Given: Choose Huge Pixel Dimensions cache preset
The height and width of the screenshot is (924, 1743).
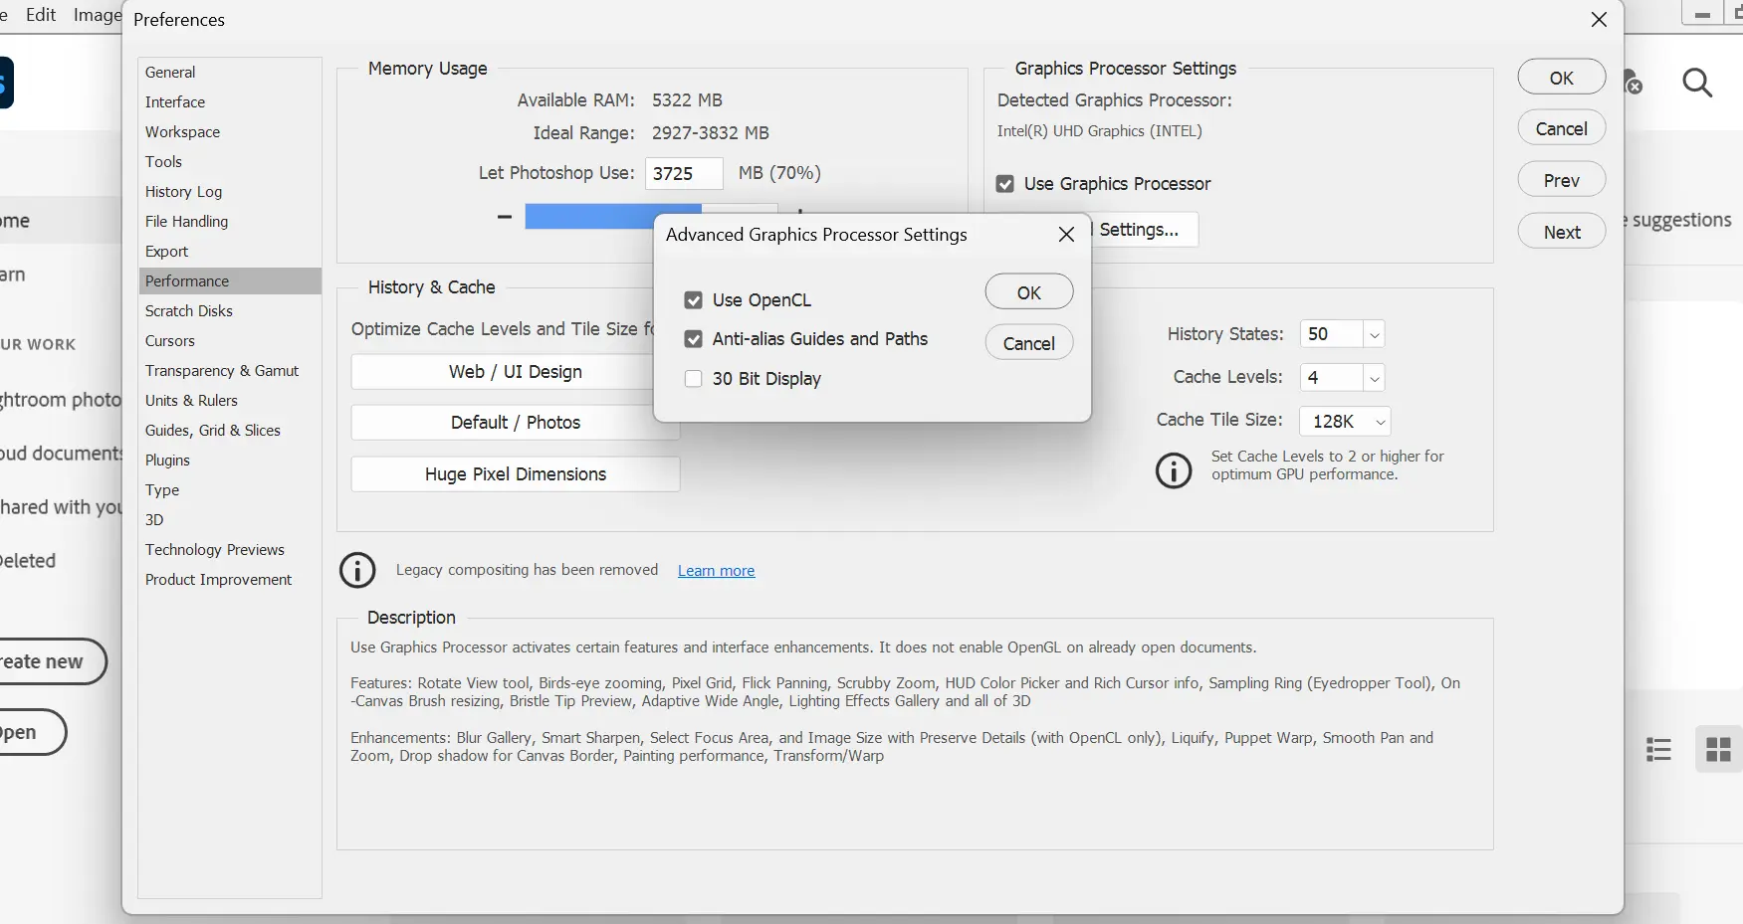Looking at the screenshot, I should 516,474.
